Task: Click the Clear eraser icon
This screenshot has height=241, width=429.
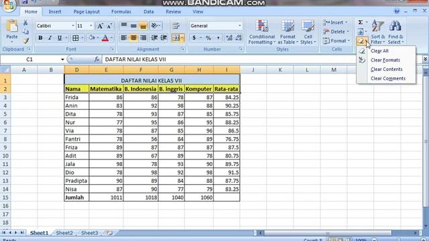Action: (x=361, y=42)
